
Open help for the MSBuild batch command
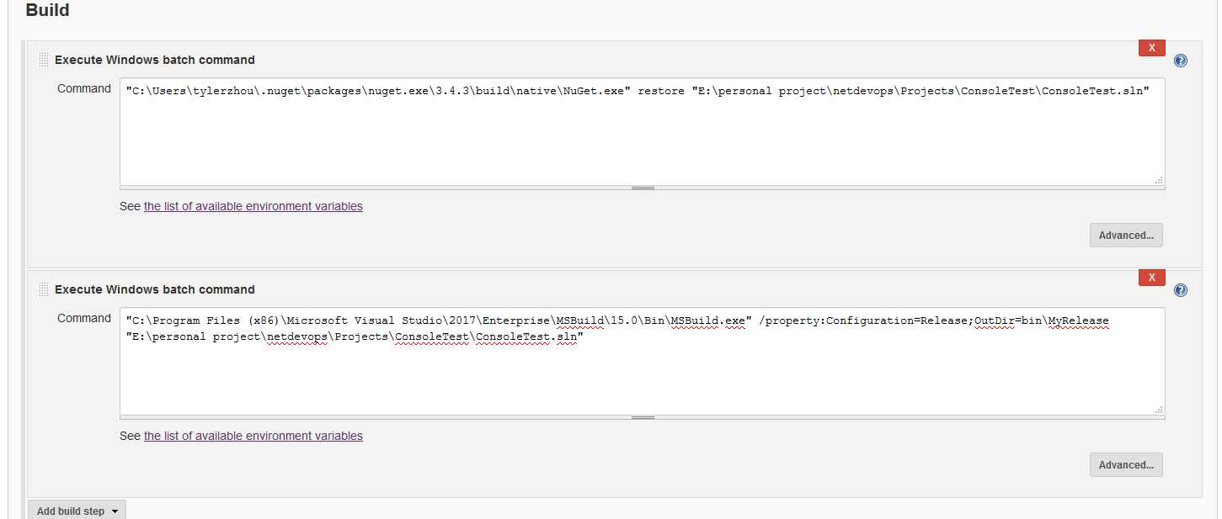(1181, 290)
